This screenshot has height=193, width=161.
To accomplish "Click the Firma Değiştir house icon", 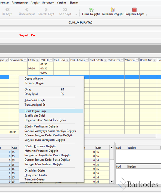I will point(91,10).
